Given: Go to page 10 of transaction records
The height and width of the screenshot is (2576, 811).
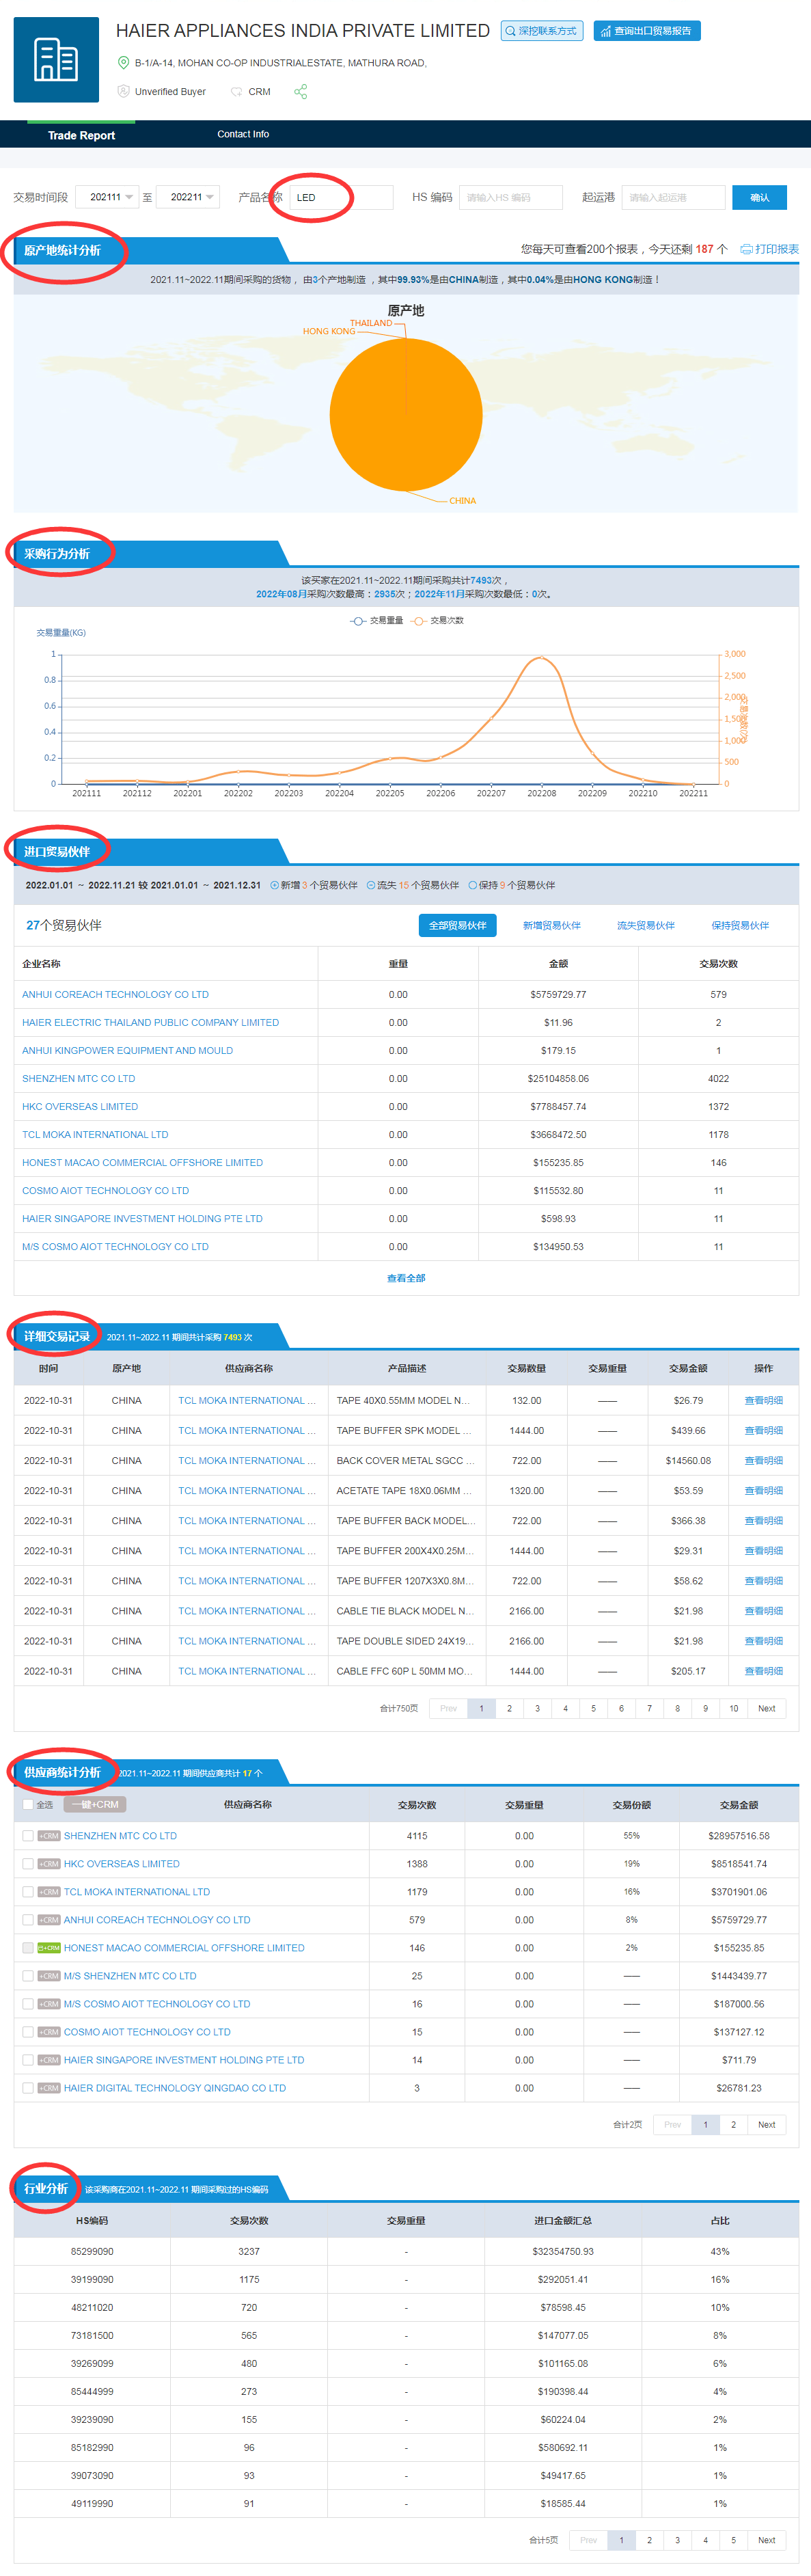Looking at the screenshot, I should coord(733,1709).
